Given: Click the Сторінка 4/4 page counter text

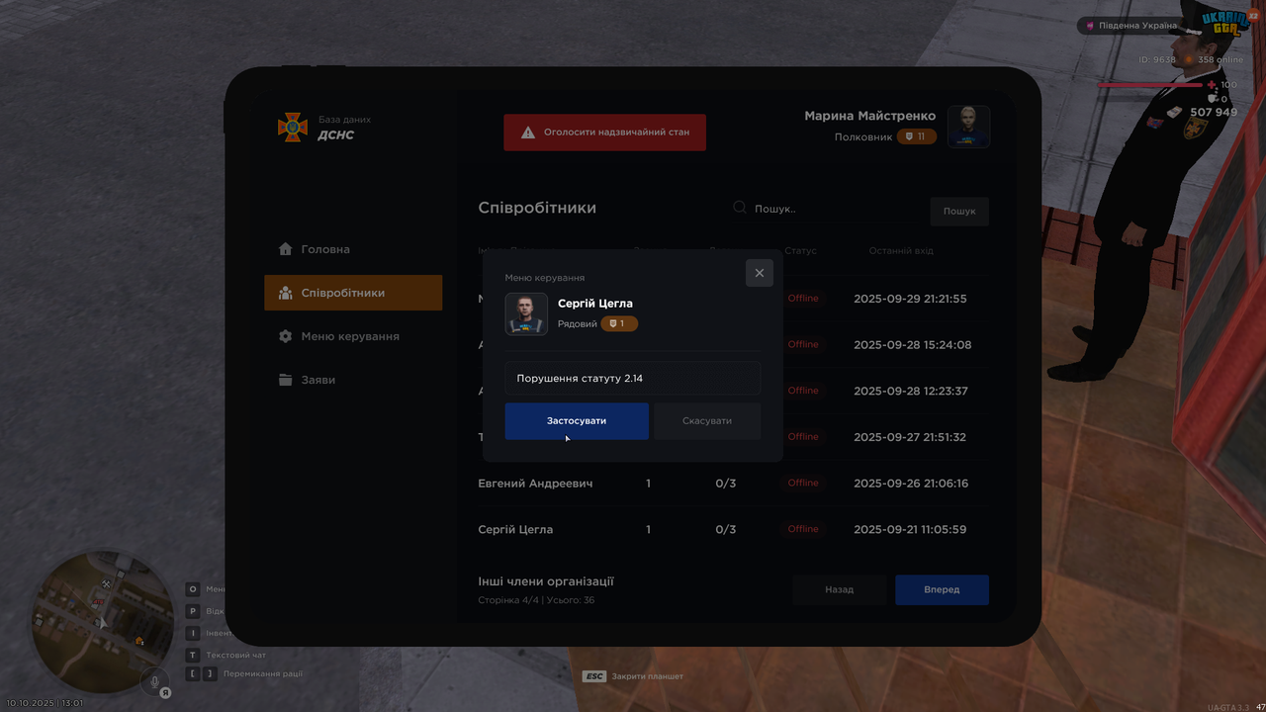Looking at the screenshot, I should tap(536, 600).
